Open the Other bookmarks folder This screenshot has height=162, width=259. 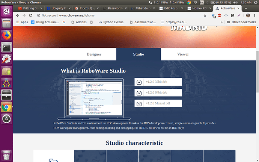pos(241,22)
